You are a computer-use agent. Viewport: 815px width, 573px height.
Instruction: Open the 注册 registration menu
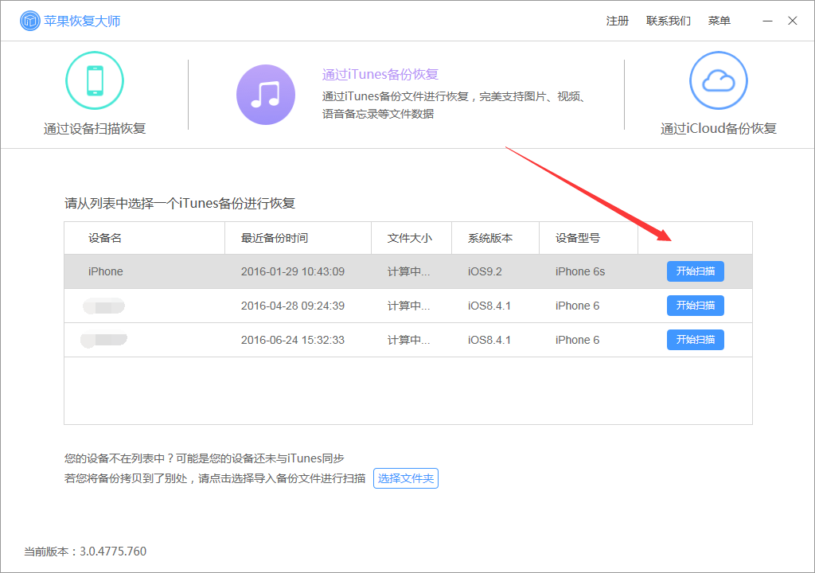tap(618, 21)
